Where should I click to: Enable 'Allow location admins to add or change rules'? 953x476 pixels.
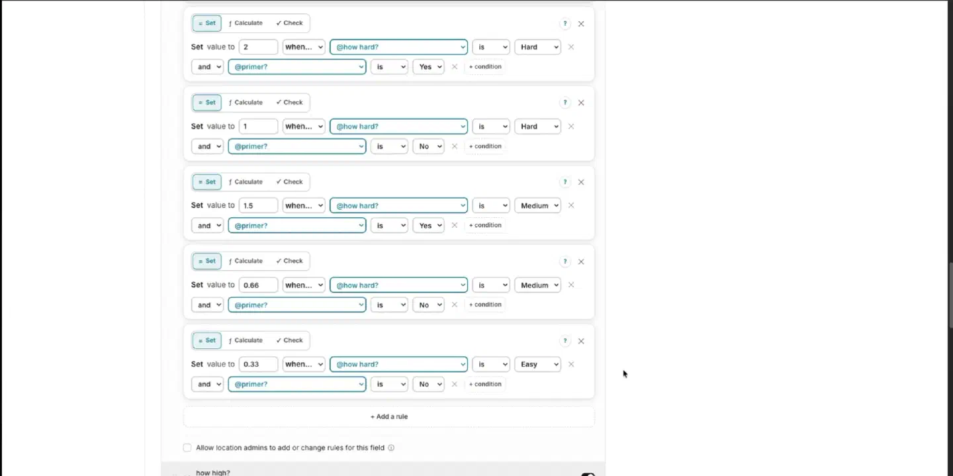coord(187,448)
